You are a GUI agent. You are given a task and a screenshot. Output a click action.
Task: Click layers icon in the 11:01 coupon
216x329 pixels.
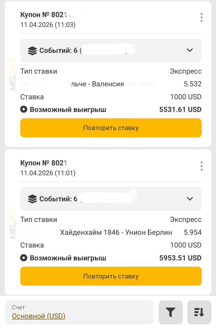(32, 199)
